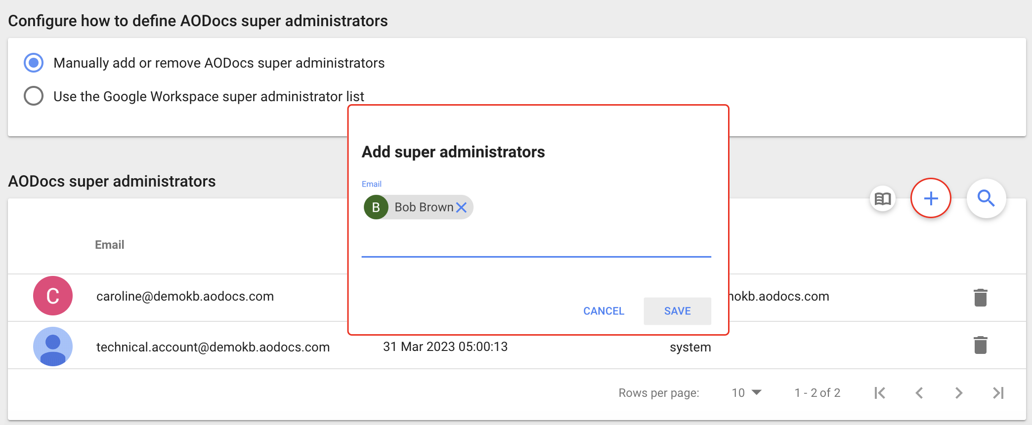Viewport: 1032px width, 425px height.
Task: Click the Bob Brown green avatar chip
Action: click(x=376, y=207)
